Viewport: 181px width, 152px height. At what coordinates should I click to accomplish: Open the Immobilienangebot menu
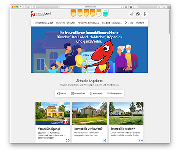click(44, 23)
